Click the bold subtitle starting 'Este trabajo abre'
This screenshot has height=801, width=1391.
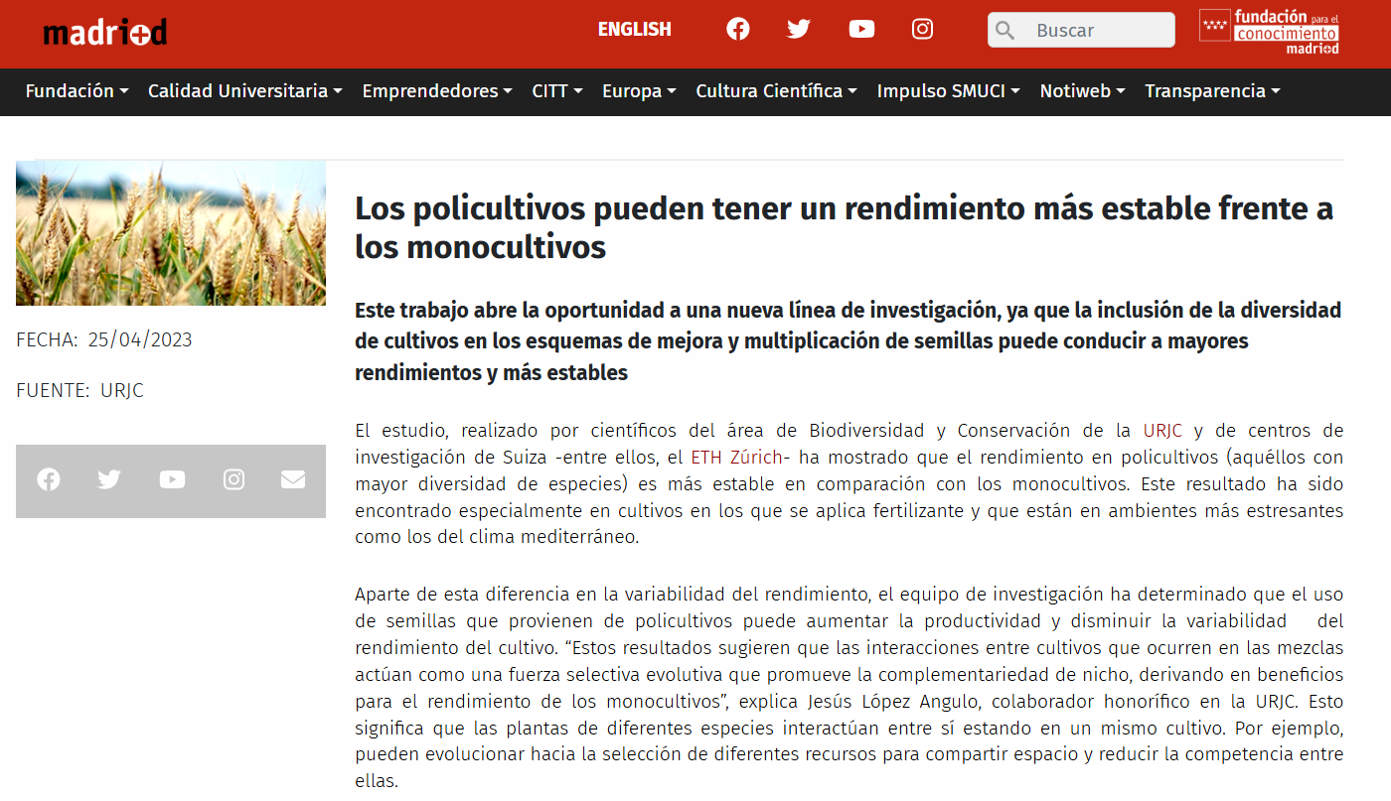tap(849, 341)
